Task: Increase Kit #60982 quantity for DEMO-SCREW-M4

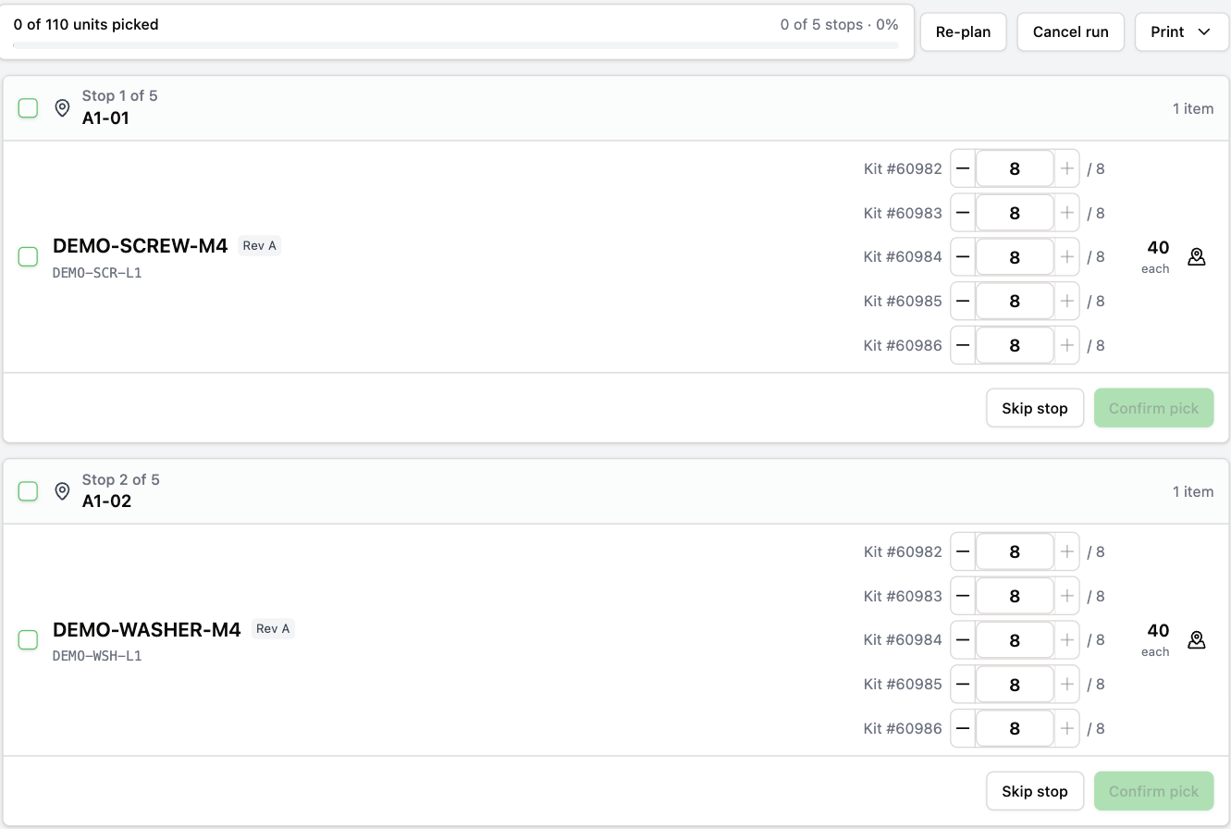Action: (x=1067, y=168)
